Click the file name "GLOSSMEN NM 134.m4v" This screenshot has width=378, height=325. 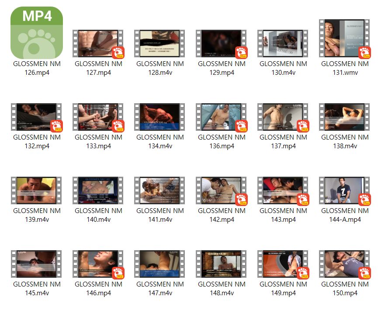(x=160, y=142)
